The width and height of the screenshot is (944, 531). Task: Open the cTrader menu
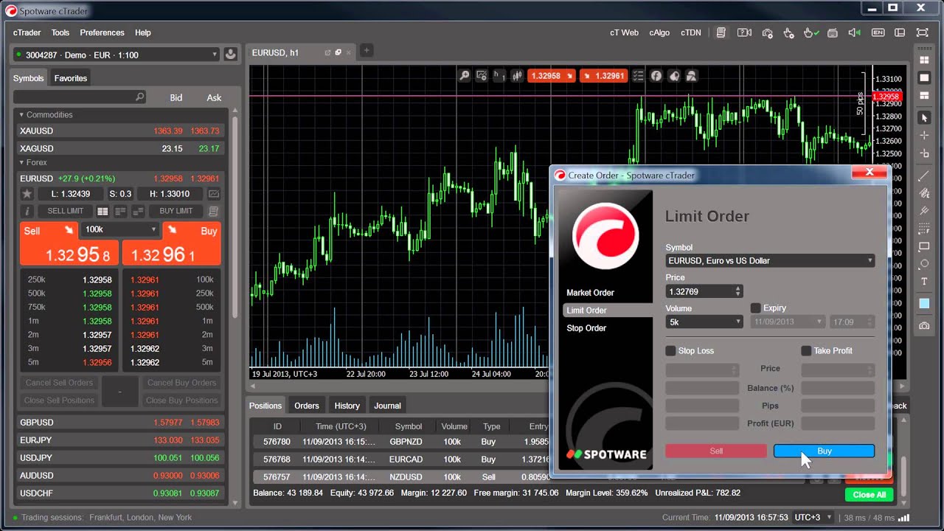click(x=27, y=32)
